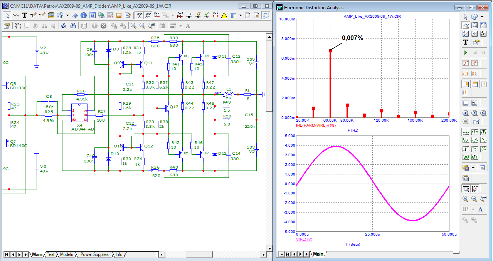Toggle the scale mode magnifier-plot icon
Viewport: 493px width, 261px height.
coord(466,26)
